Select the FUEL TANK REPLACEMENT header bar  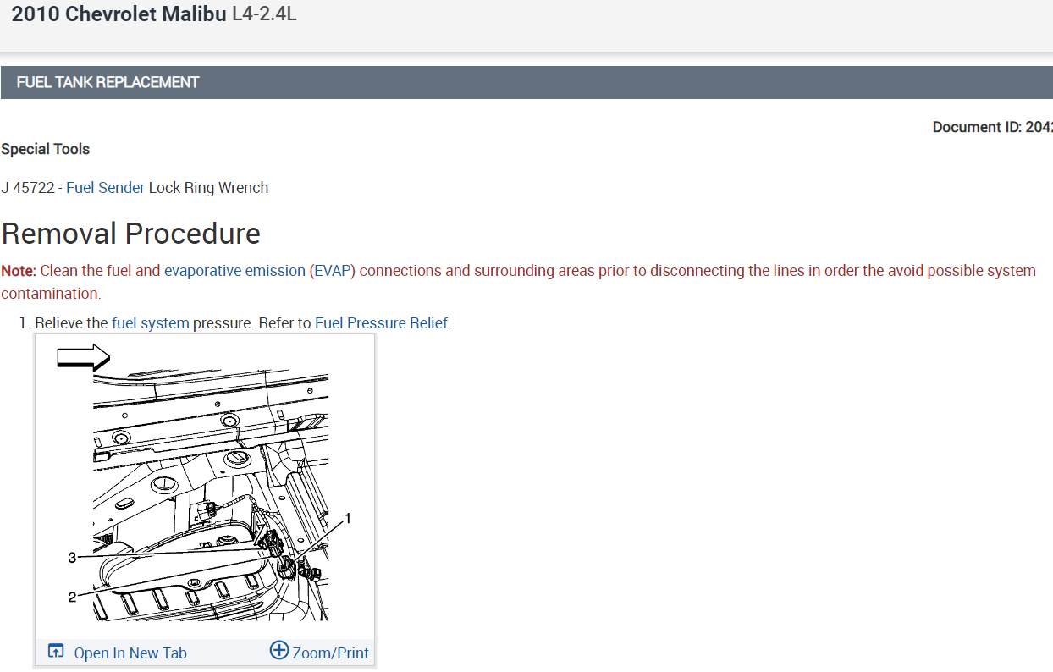click(x=526, y=82)
